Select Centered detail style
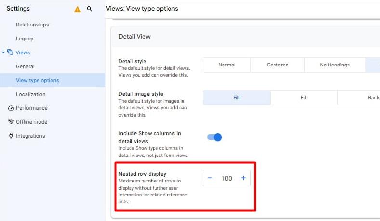Viewport: 380px width, 221px height. tap(277, 65)
